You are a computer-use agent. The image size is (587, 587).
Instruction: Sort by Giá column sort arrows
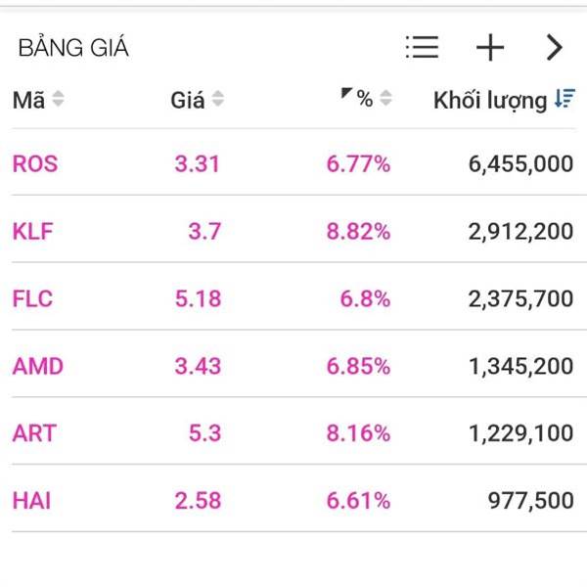tap(217, 99)
